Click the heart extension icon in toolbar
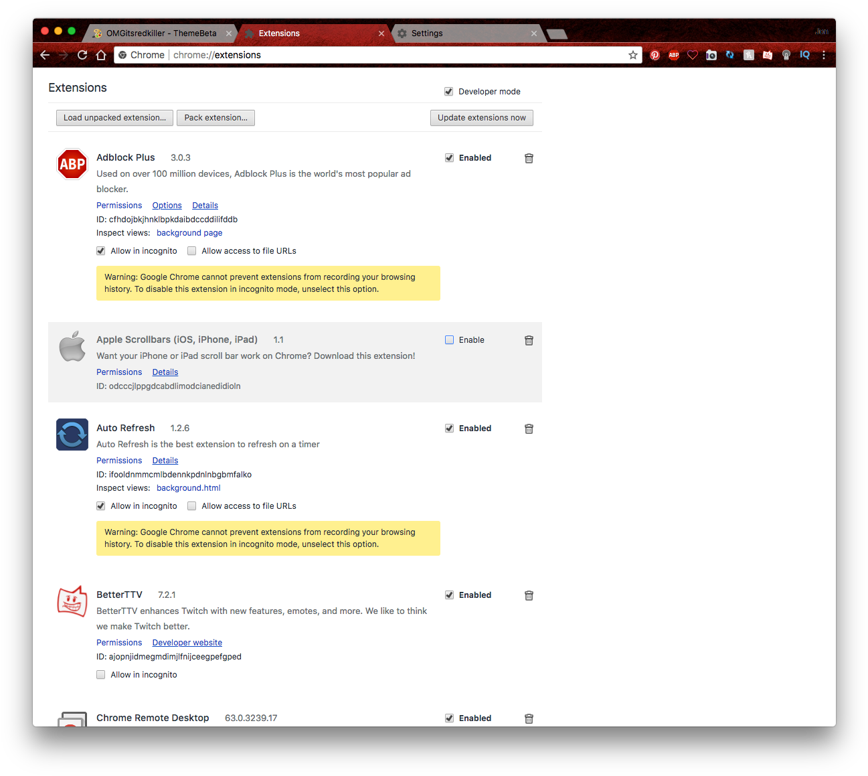The width and height of the screenshot is (868, 776). click(x=693, y=55)
